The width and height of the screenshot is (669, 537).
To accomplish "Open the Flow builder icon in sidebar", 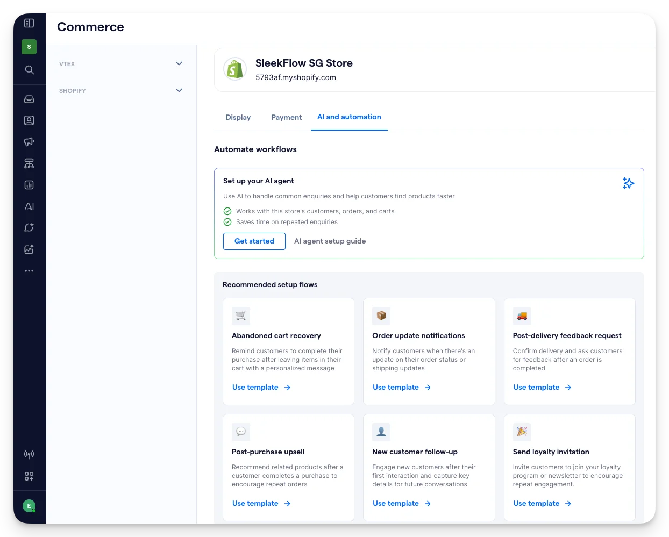I will click(29, 163).
